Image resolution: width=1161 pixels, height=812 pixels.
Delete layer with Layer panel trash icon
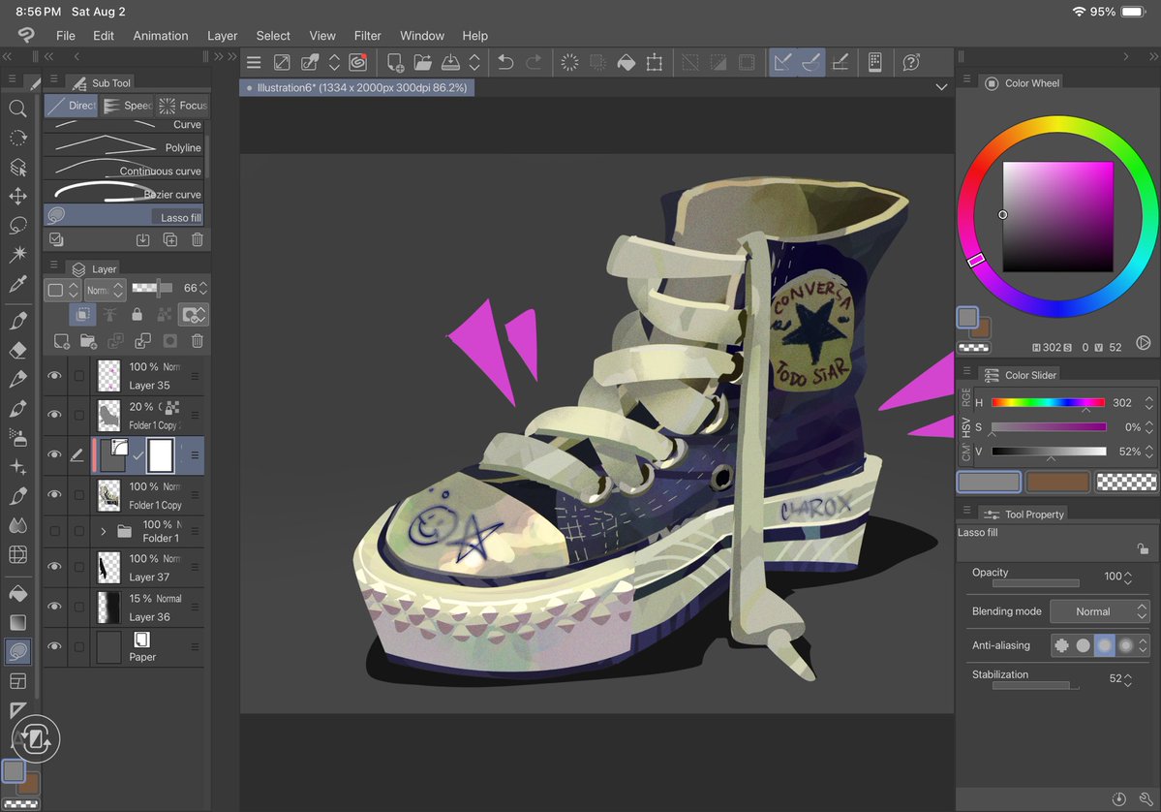tap(197, 341)
